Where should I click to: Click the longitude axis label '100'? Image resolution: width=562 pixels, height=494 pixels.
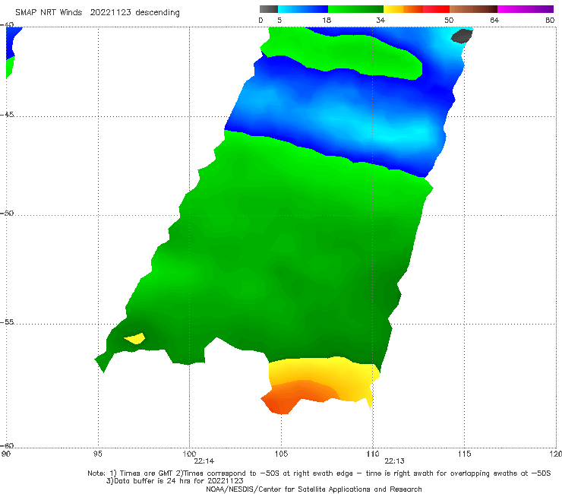(x=190, y=454)
